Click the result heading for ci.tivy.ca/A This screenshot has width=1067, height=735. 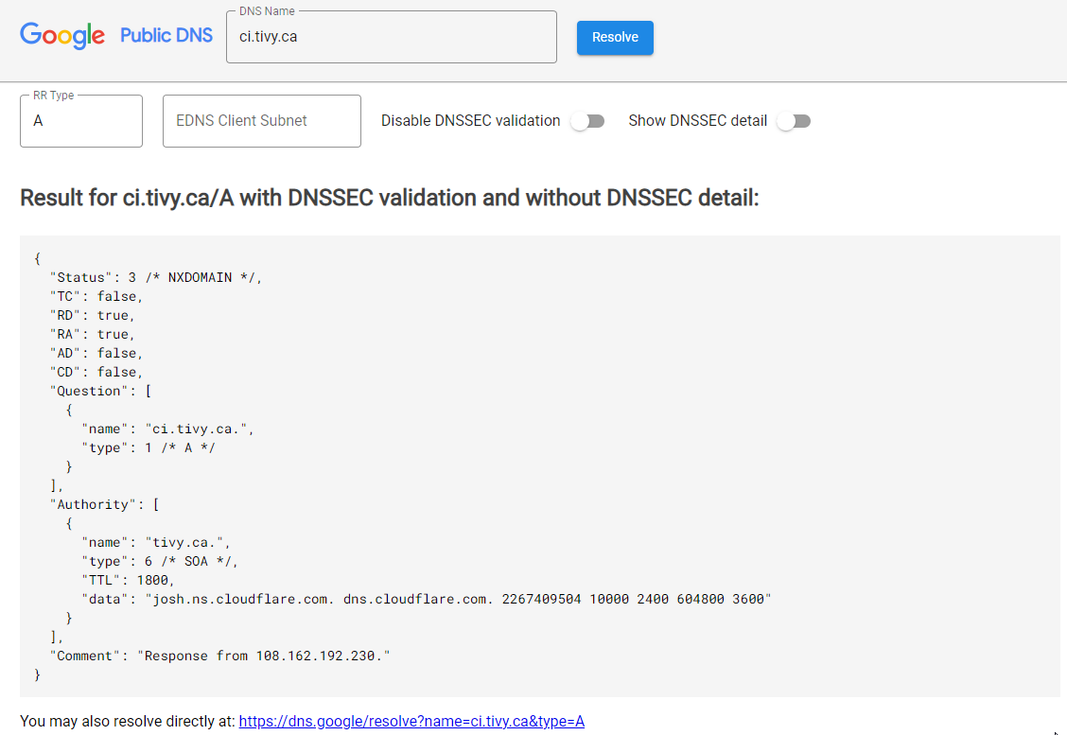point(389,198)
